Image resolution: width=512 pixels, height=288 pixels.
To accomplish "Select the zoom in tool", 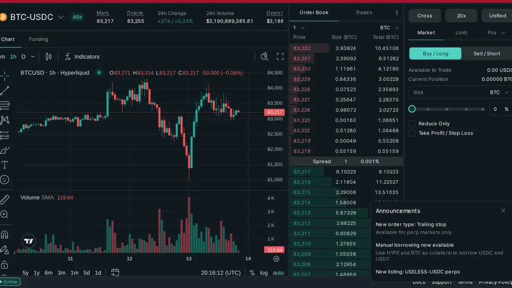I will pyautogui.click(x=5, y=214).
